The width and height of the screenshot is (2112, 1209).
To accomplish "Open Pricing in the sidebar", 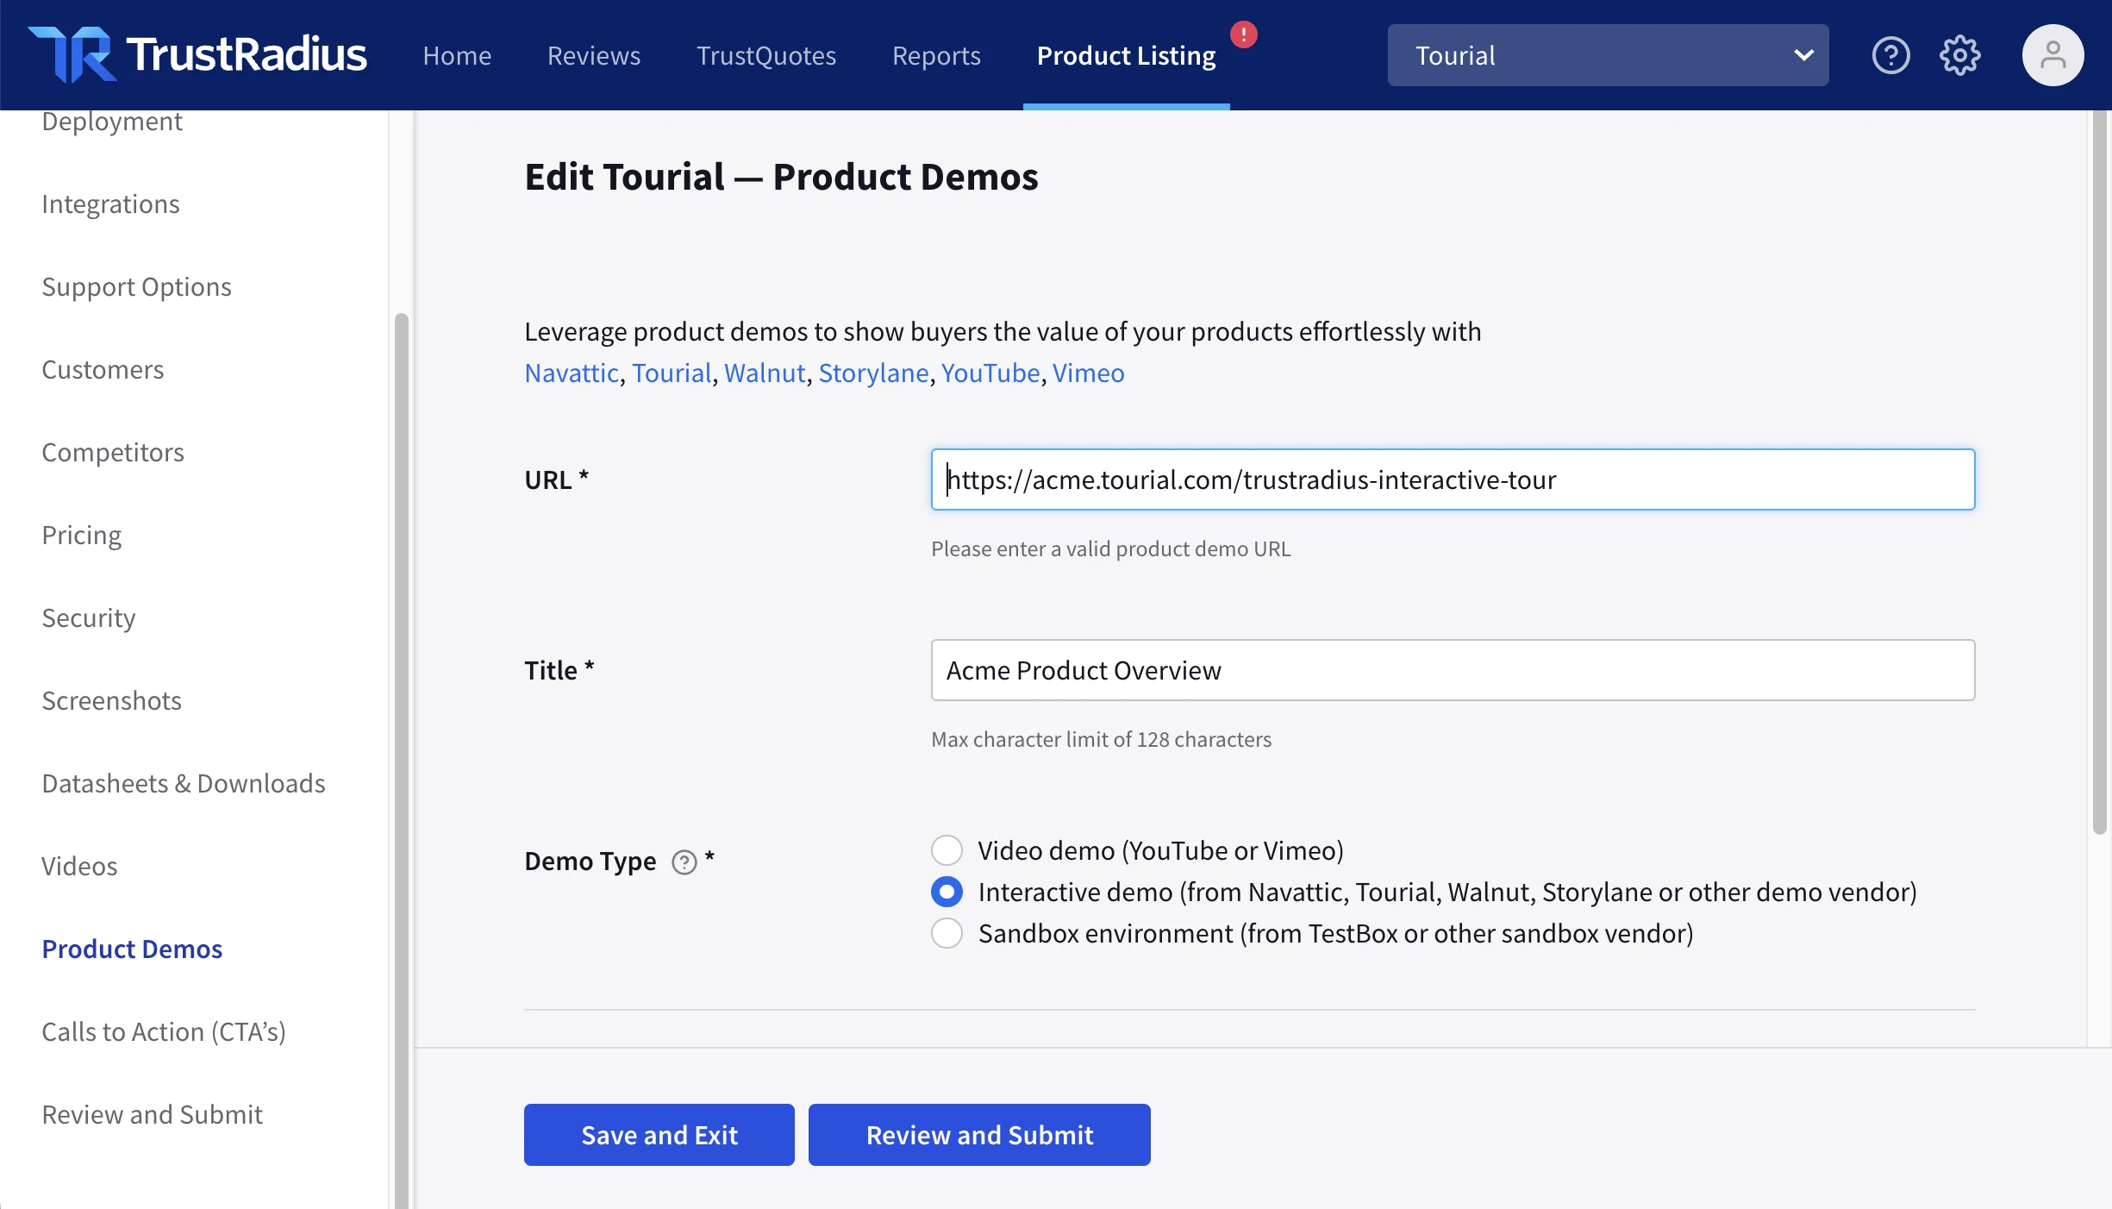I will [x=82, y=535].
